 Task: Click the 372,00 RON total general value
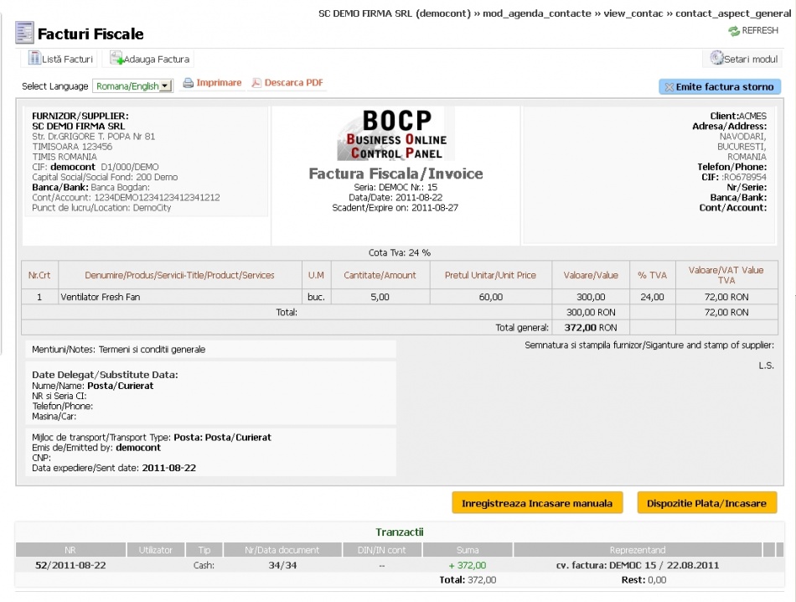(591, 328)
